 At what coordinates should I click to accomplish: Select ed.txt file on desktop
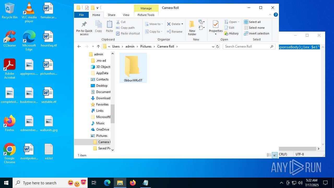[49, 152]
